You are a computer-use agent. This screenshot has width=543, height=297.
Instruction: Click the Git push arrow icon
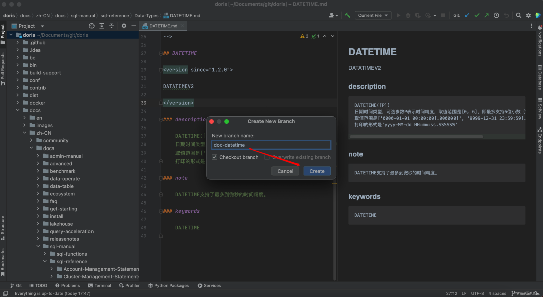coord(486,15)
